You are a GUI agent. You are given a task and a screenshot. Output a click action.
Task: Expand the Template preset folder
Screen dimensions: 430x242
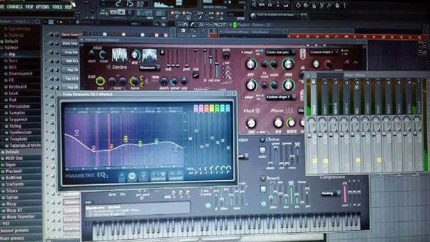[18, 139]
